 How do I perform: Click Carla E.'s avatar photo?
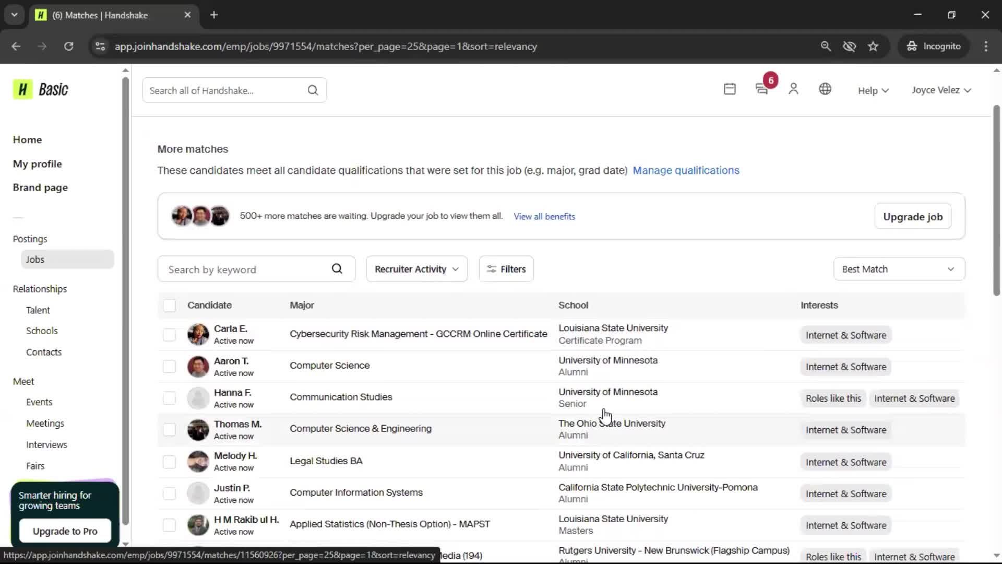point(198,335)
